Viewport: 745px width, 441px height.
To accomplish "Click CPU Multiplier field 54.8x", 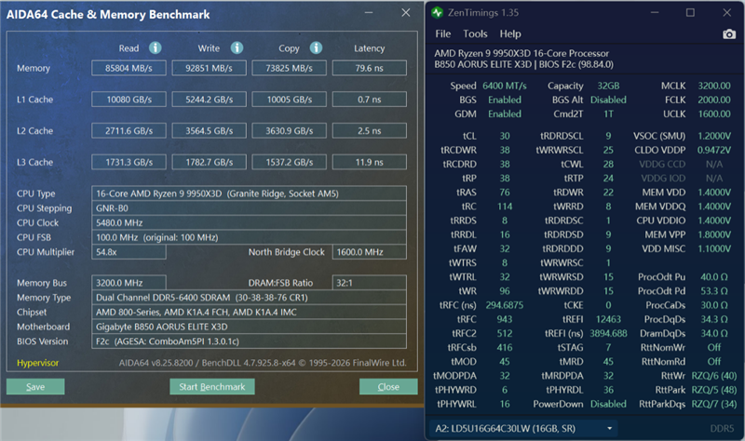I will (129, 252).
